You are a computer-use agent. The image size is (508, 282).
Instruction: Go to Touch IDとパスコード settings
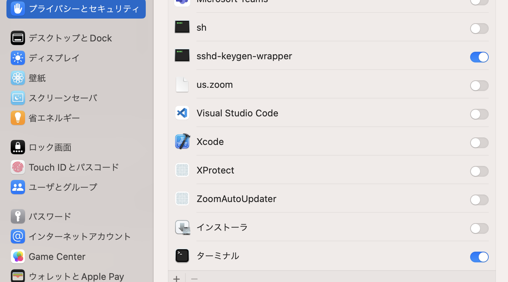tap(74, 167)
